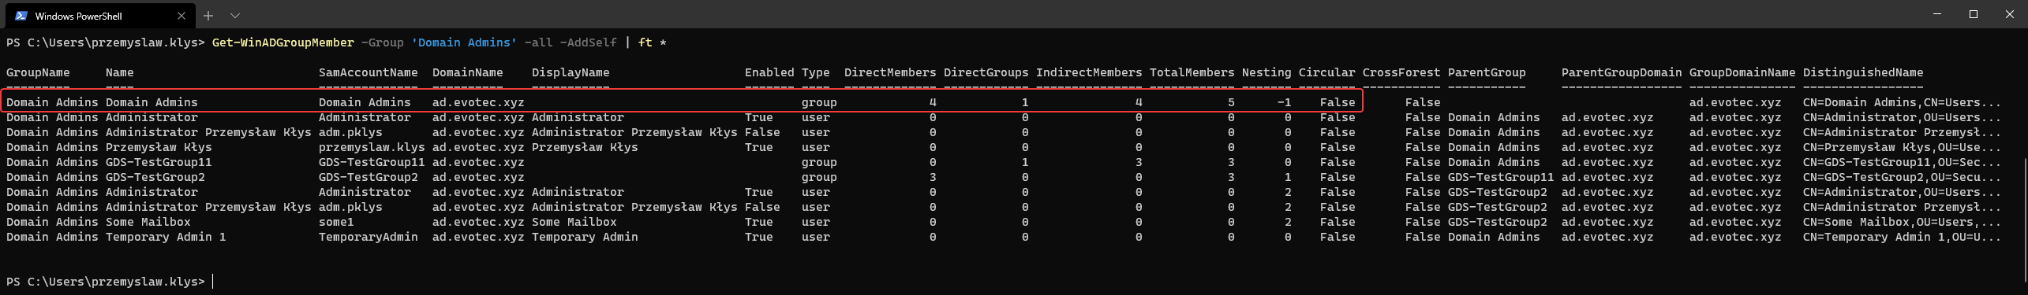
Task: Click the PowerShell icon in the tab
Action: tap(21, 16)
